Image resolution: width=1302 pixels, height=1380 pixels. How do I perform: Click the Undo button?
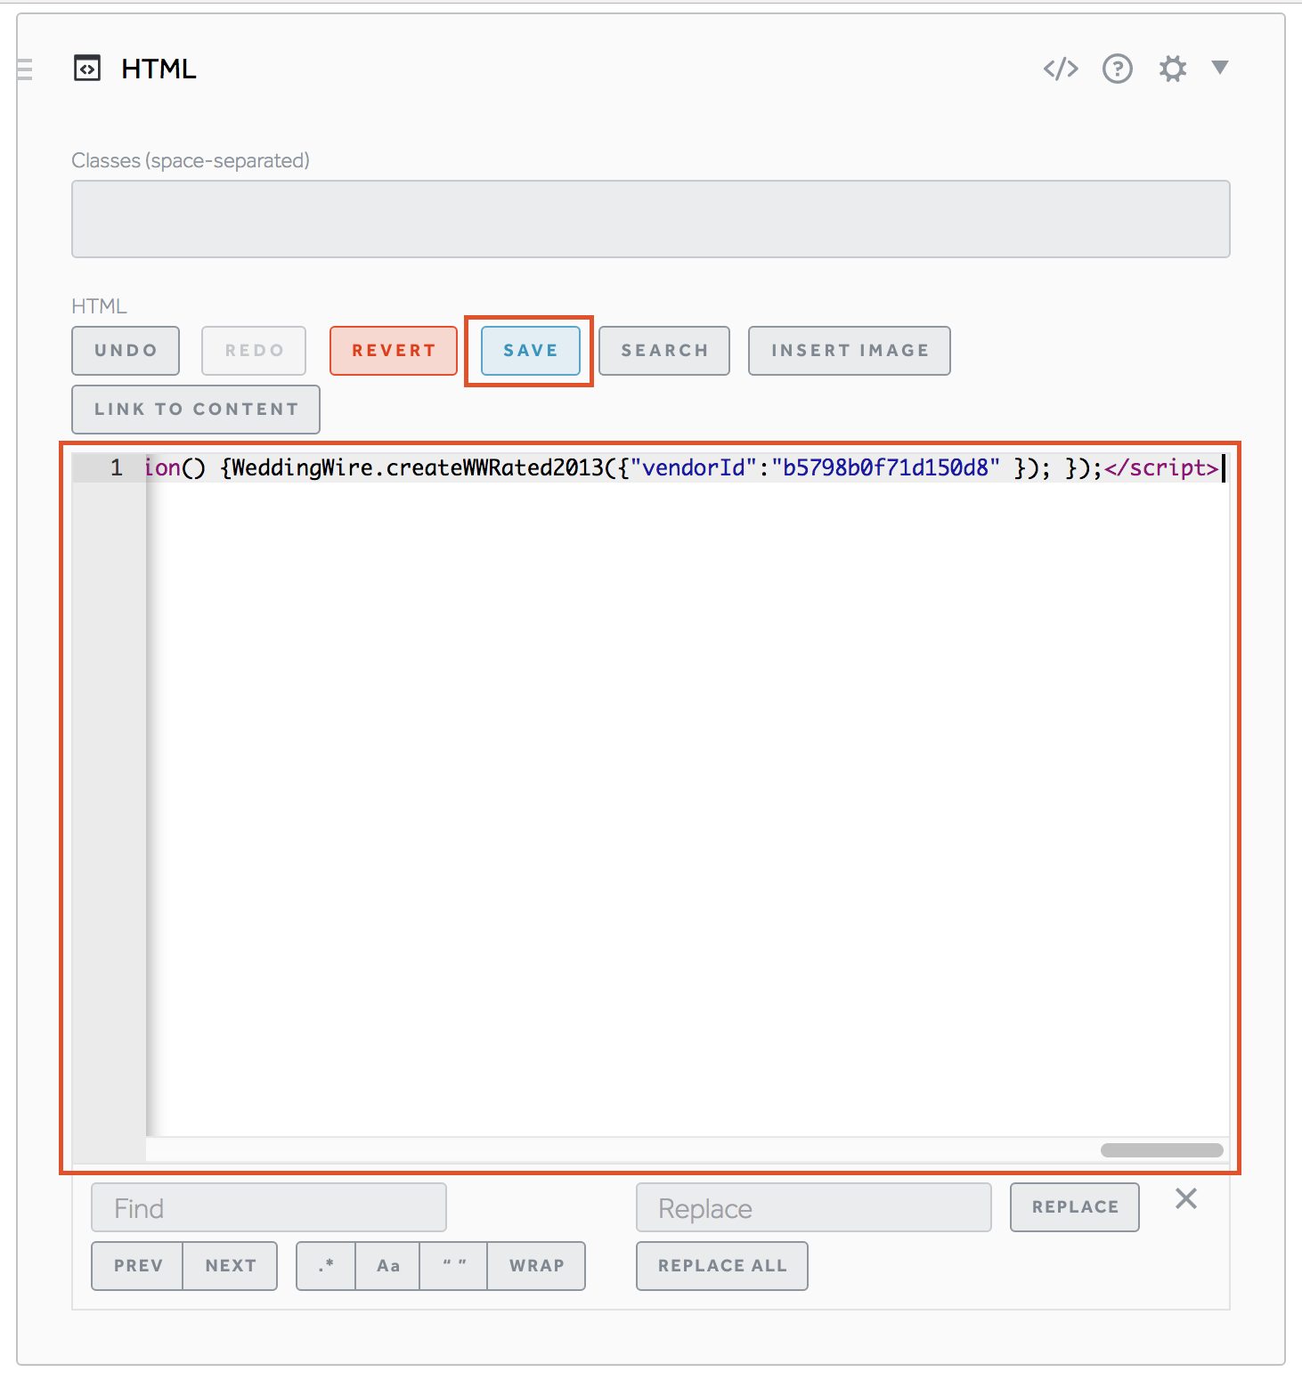(x=126, y=351)
